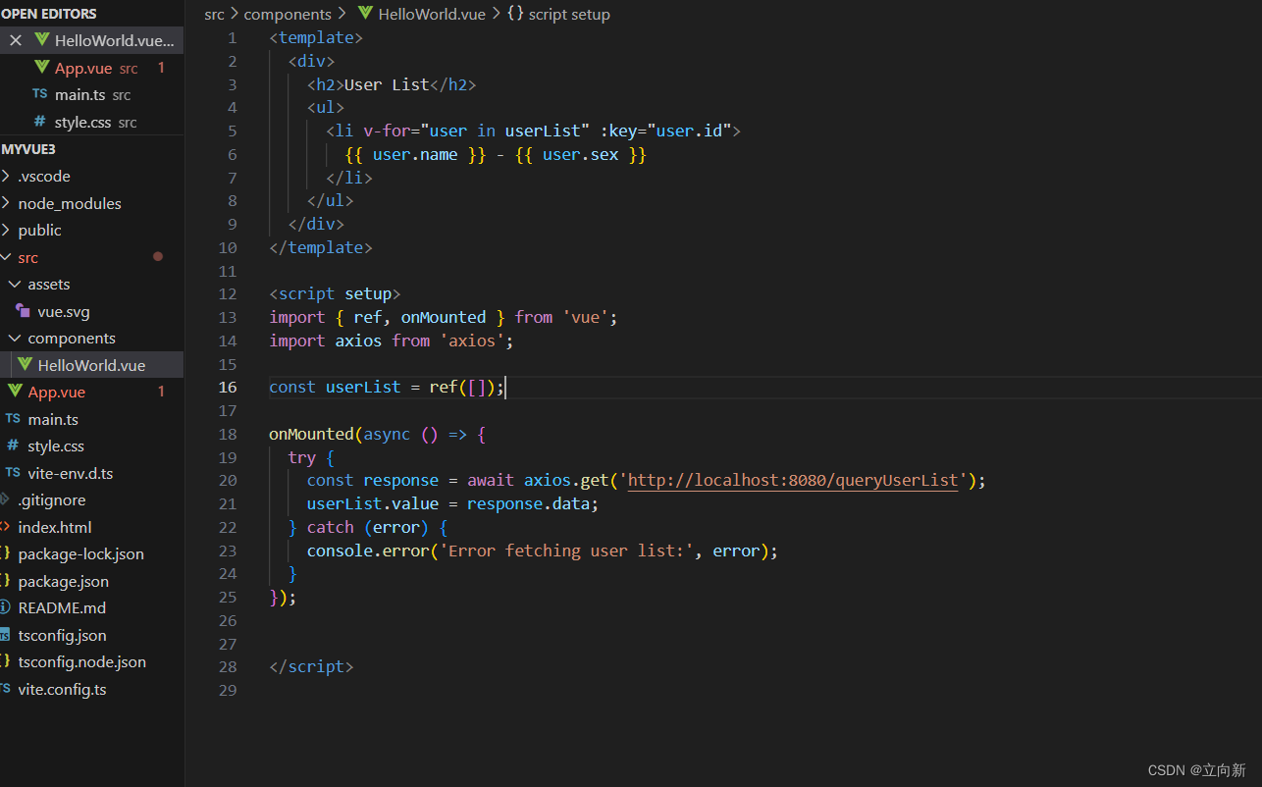Image resolution: width=1262 pixels, height=787 pixels.
Task: Click 'user.sex' expression on line 6
Action: [580, 154]
